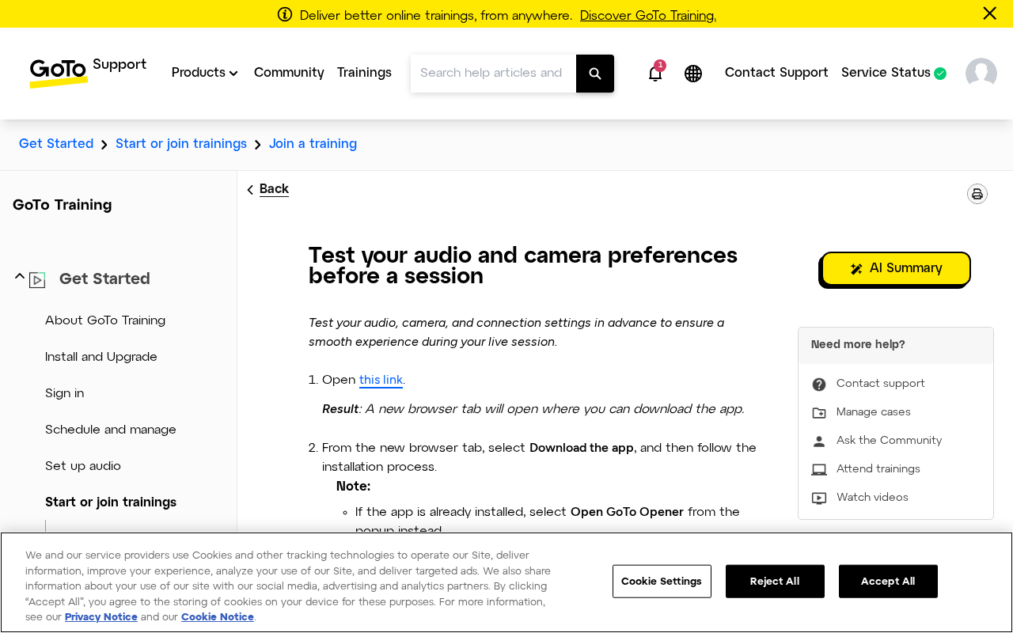Screen dimensions: 1013x633
Task: Click the info icon in the yellow banner
Action: click(285, 14)
